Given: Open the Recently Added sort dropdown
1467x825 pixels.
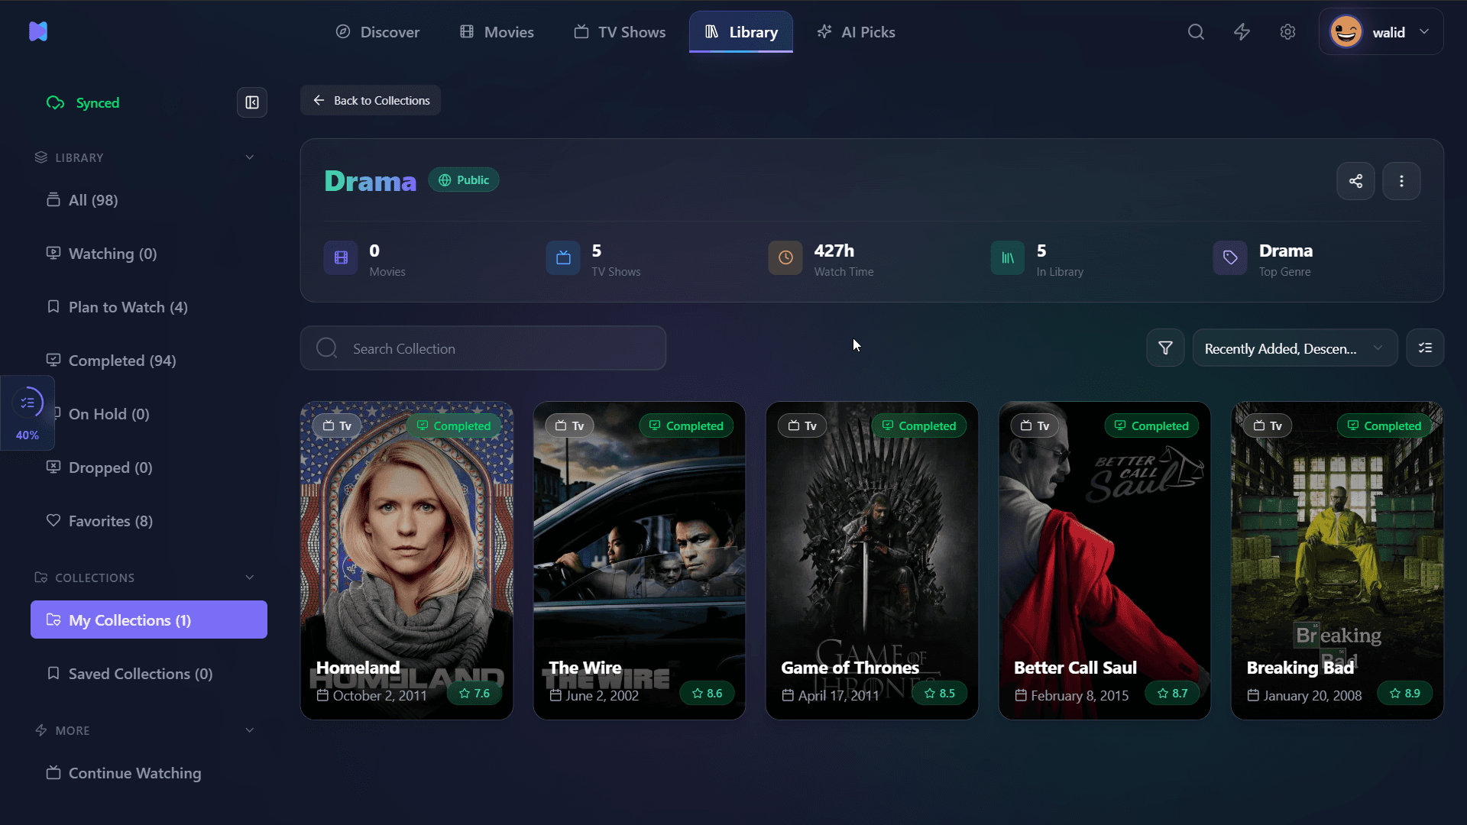Looking at the screenshot, I should click(1295, 348).
